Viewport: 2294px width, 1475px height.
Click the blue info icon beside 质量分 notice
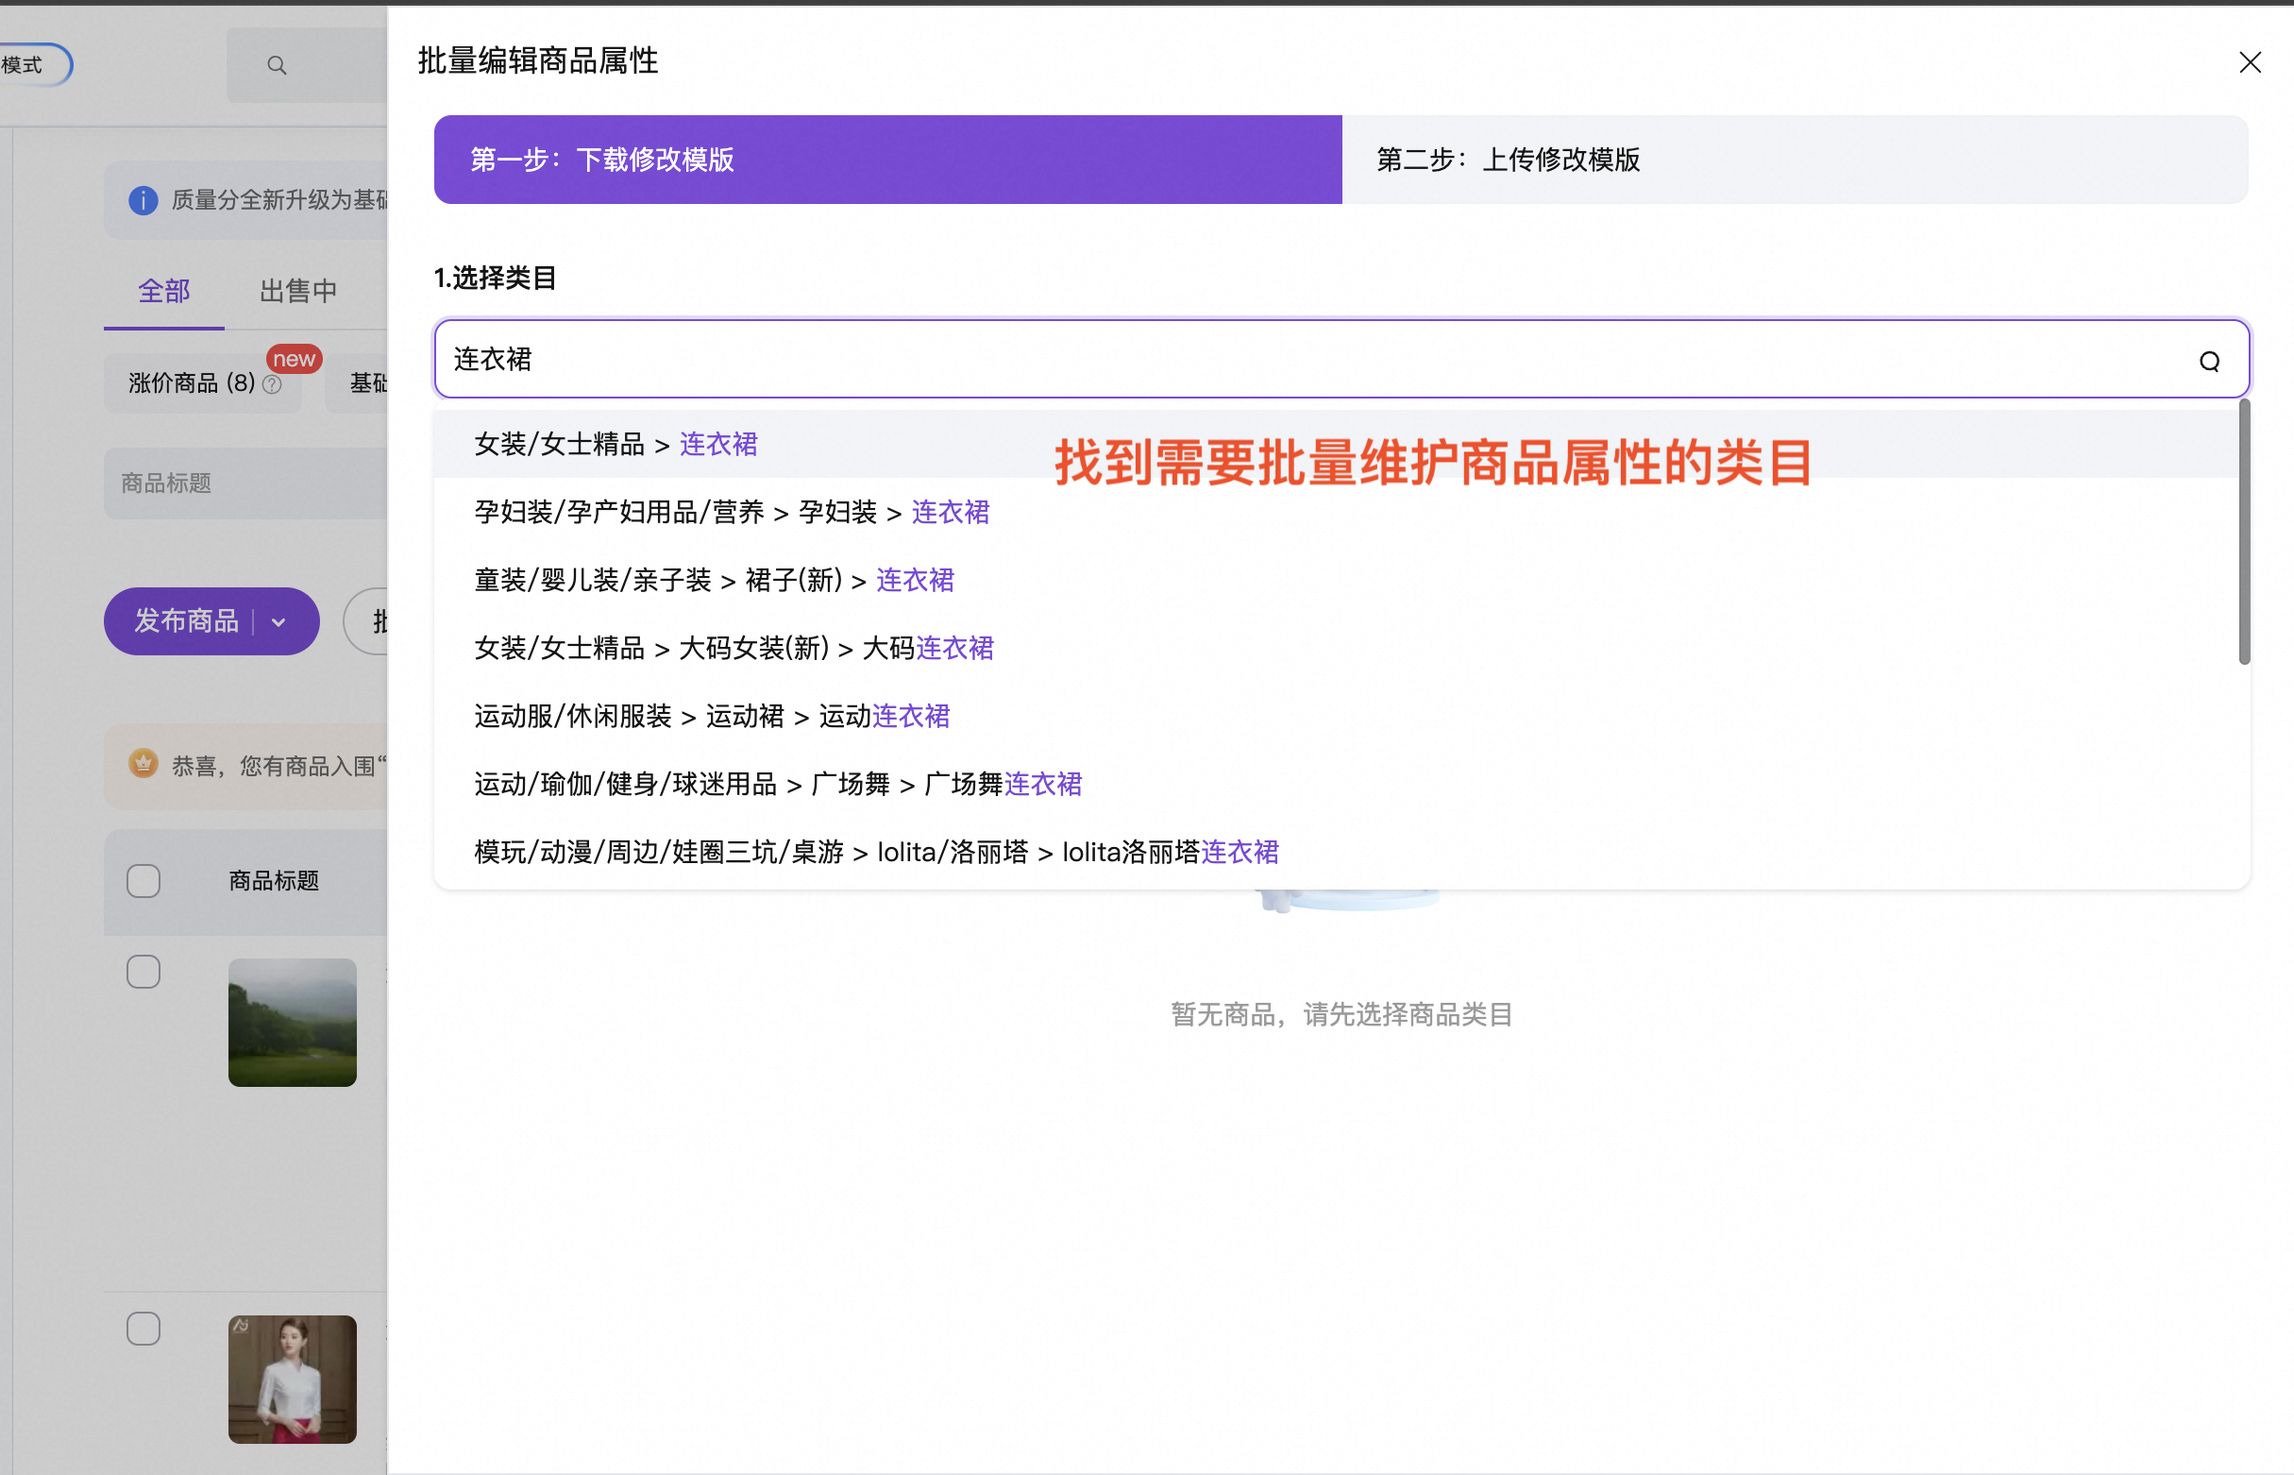143,200
